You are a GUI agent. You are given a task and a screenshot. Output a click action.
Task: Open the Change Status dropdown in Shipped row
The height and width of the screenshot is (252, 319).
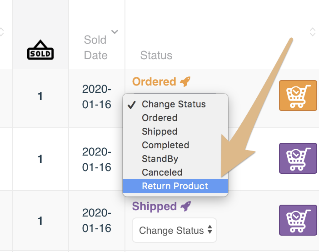pos(174,230)
